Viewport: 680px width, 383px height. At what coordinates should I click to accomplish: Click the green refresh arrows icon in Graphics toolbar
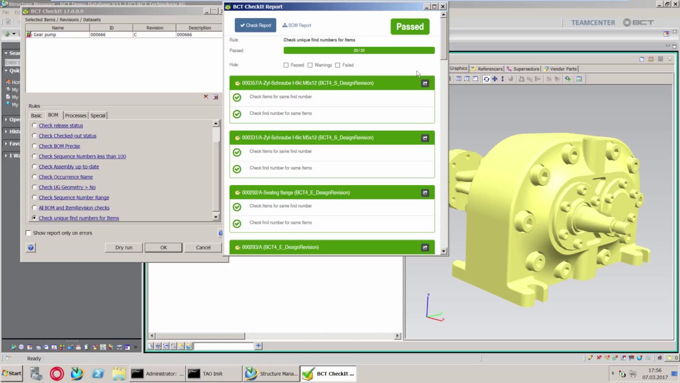567,79
